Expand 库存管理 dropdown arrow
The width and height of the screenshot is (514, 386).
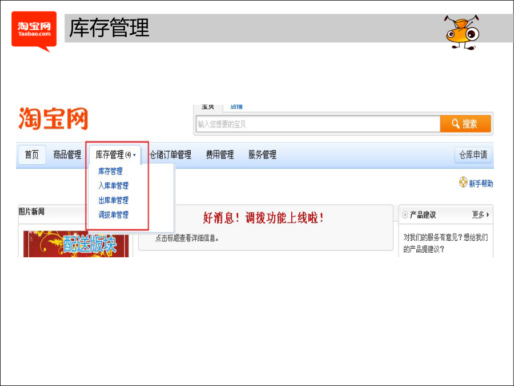134,155
